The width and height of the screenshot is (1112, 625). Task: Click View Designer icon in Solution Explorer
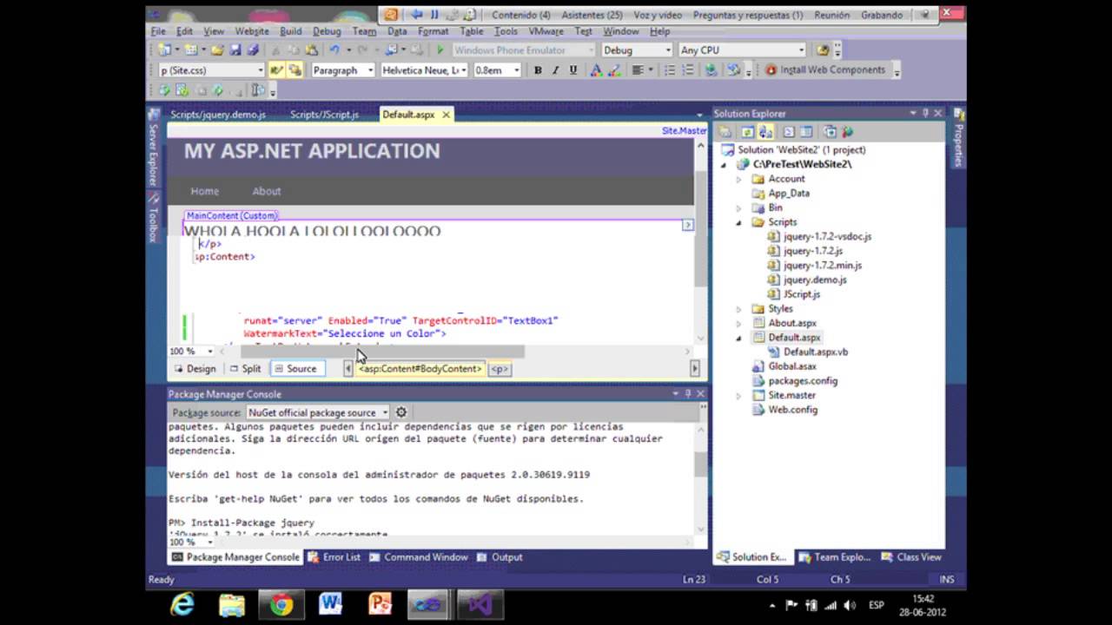(806, 132)
